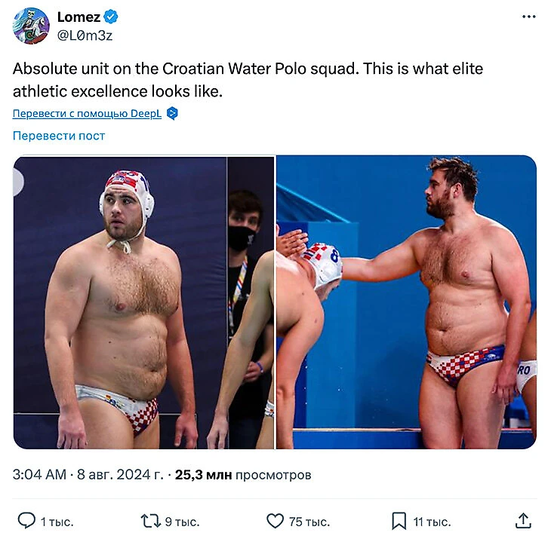The height and width of the screenshot is (539, 551).
Task: Click the DeepL logo icon
Action: coord(173,114)
